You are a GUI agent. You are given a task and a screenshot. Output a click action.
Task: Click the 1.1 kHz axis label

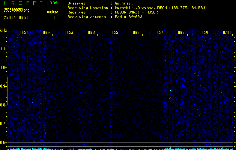[3, 49]
